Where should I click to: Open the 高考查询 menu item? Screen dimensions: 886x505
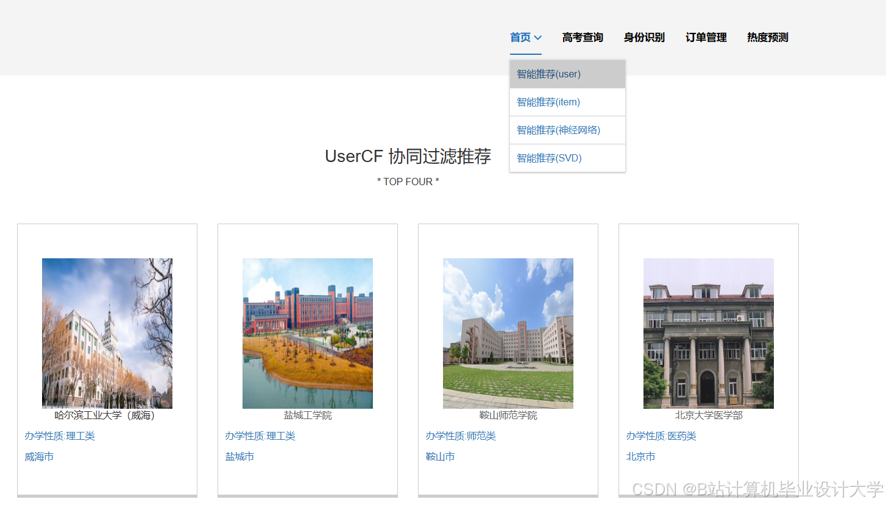(x=582, y=37)
